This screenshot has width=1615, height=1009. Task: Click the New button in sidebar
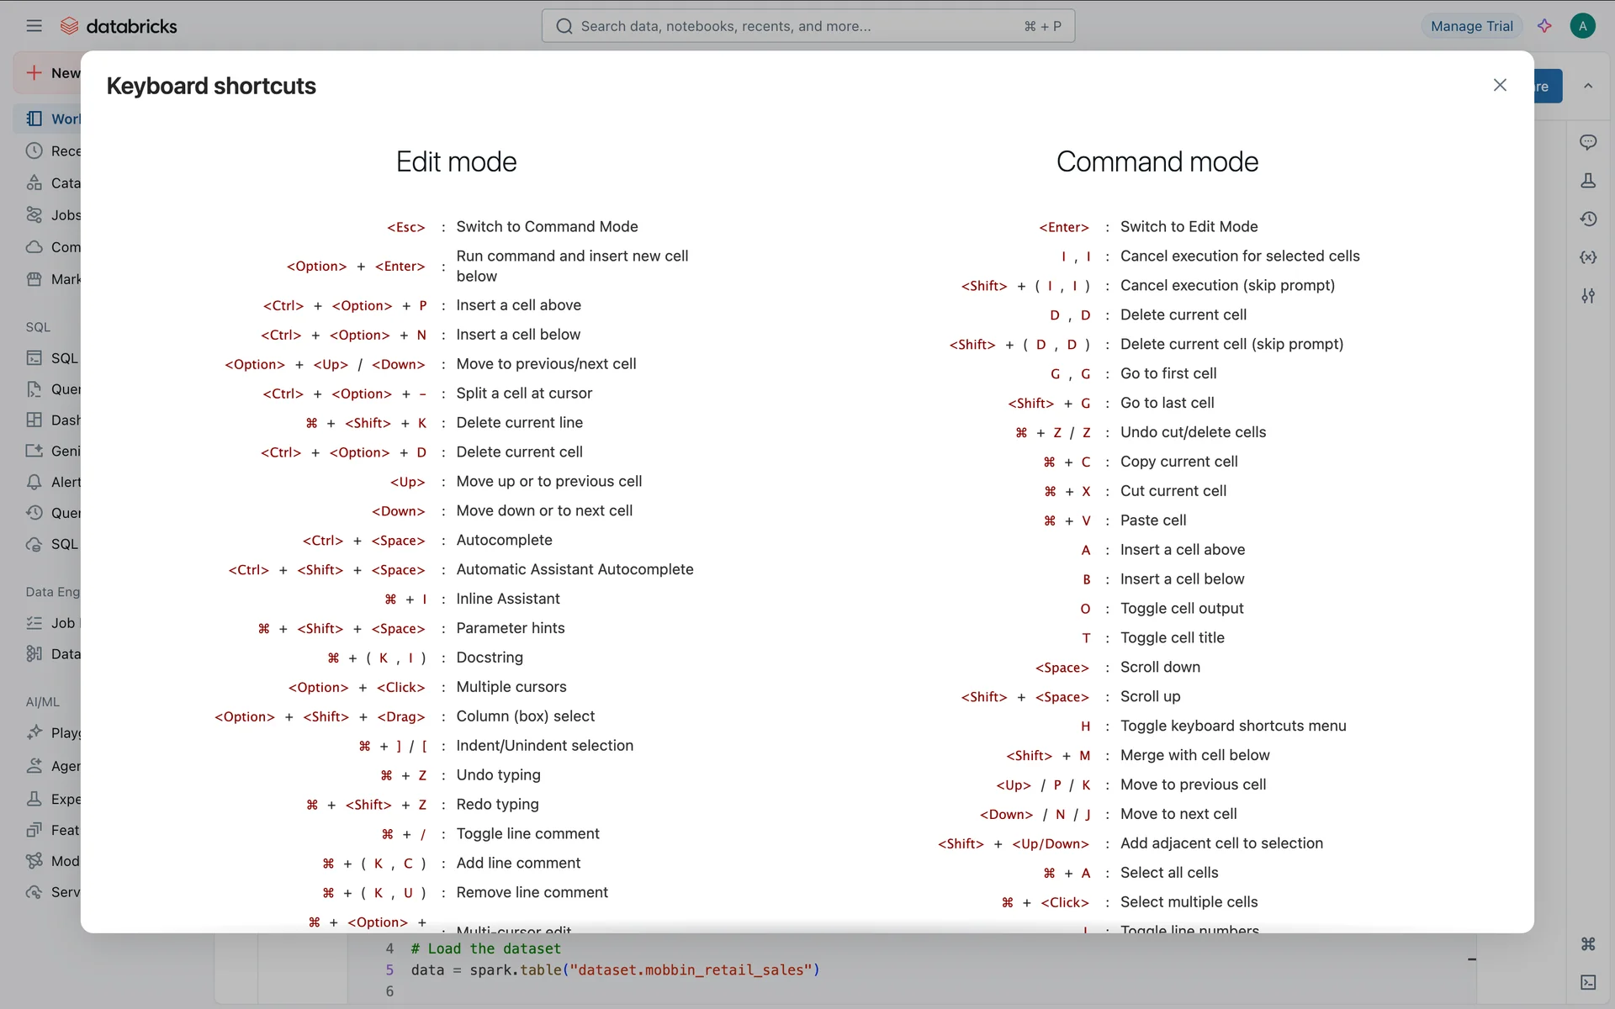pyautogui.click(x=52, y=73)
